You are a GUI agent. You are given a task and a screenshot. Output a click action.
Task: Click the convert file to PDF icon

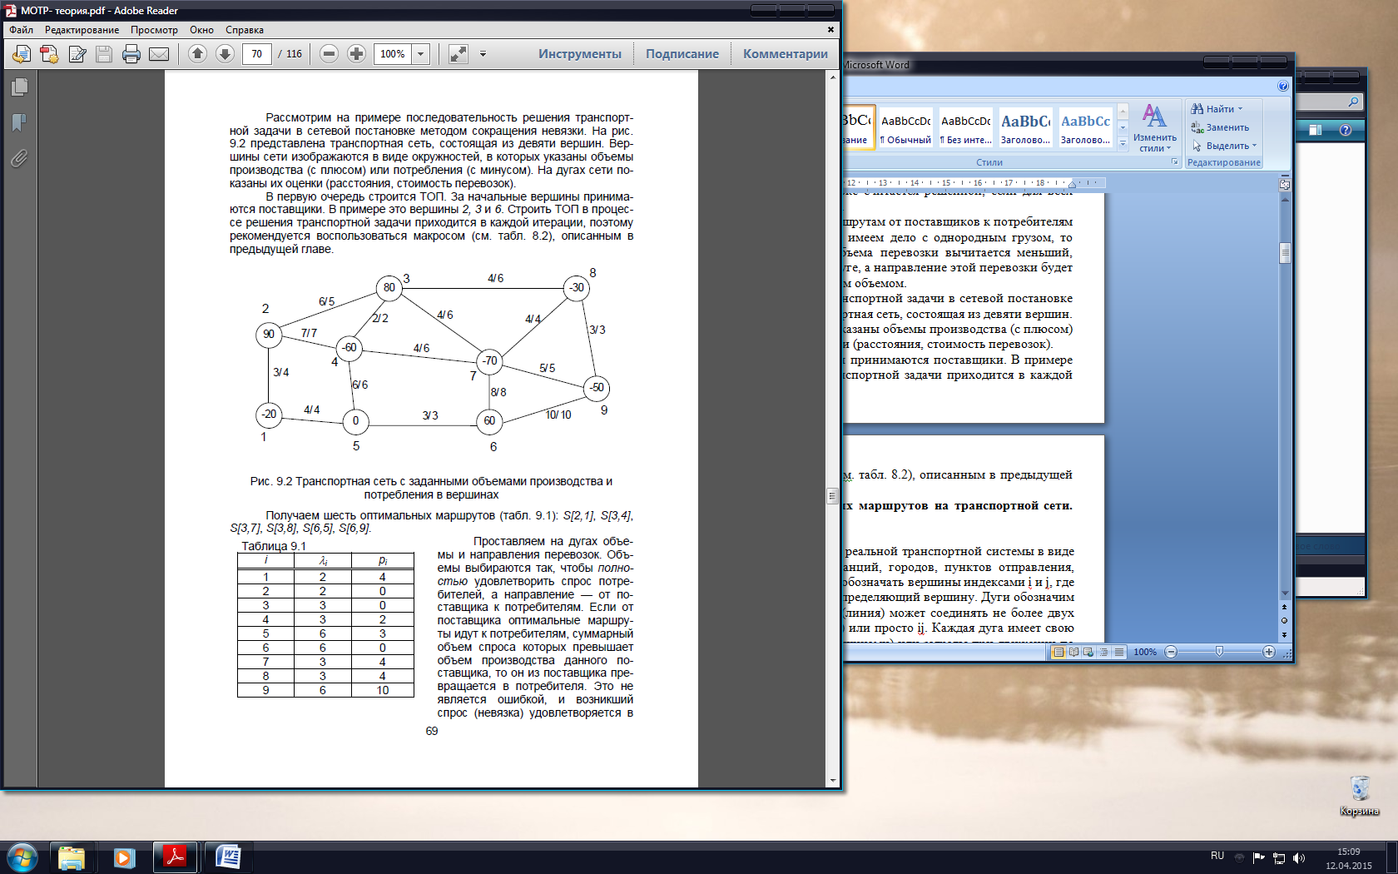[49, 54]
